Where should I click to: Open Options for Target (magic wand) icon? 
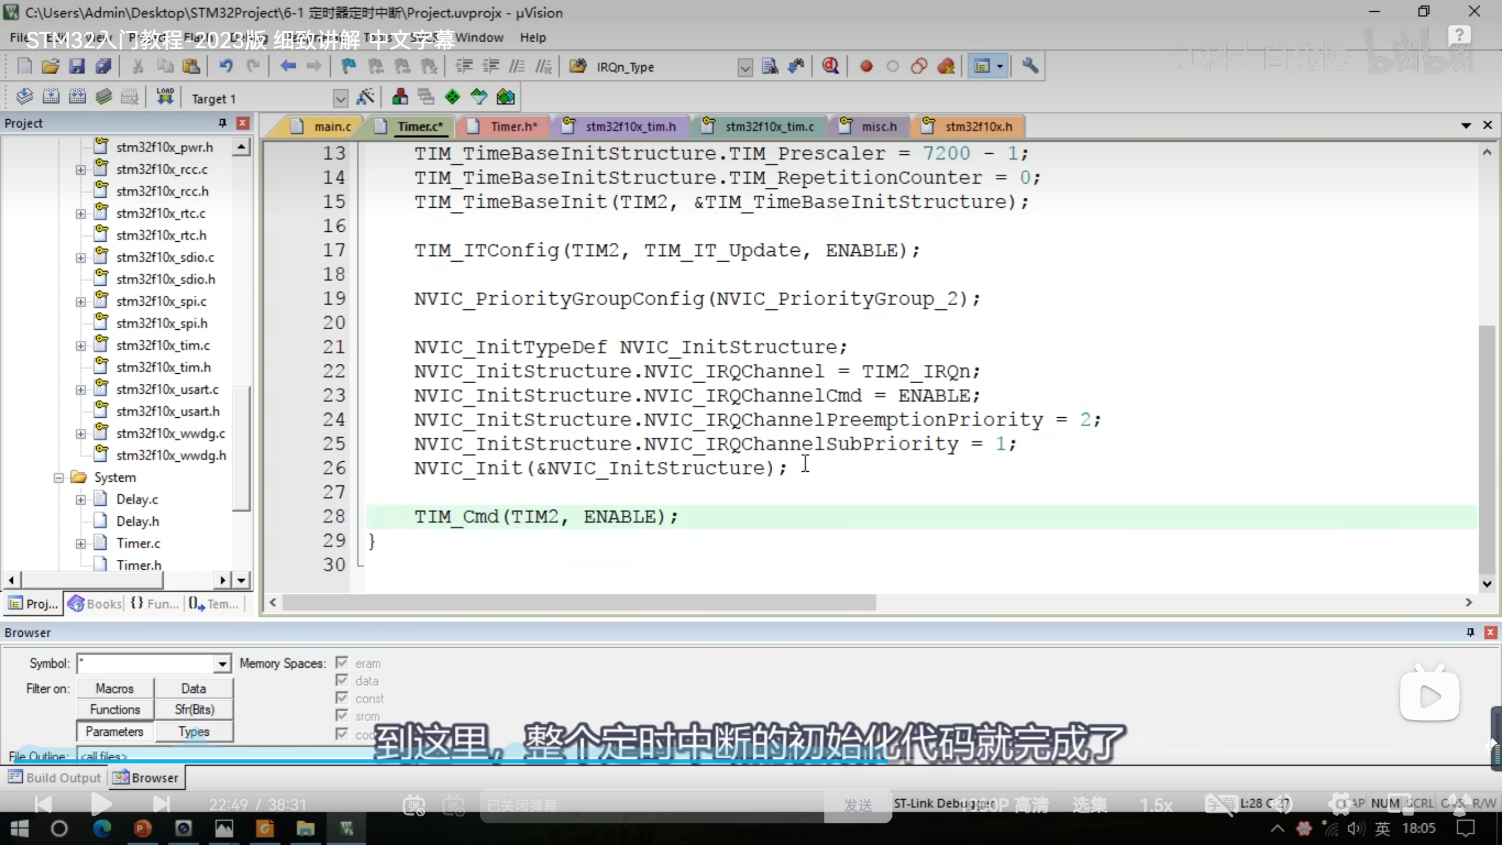[x=365, y=97]
